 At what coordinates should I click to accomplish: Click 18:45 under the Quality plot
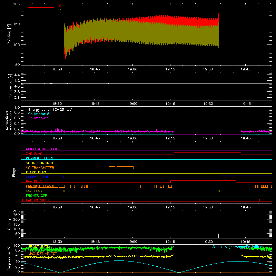pos(95,242)
